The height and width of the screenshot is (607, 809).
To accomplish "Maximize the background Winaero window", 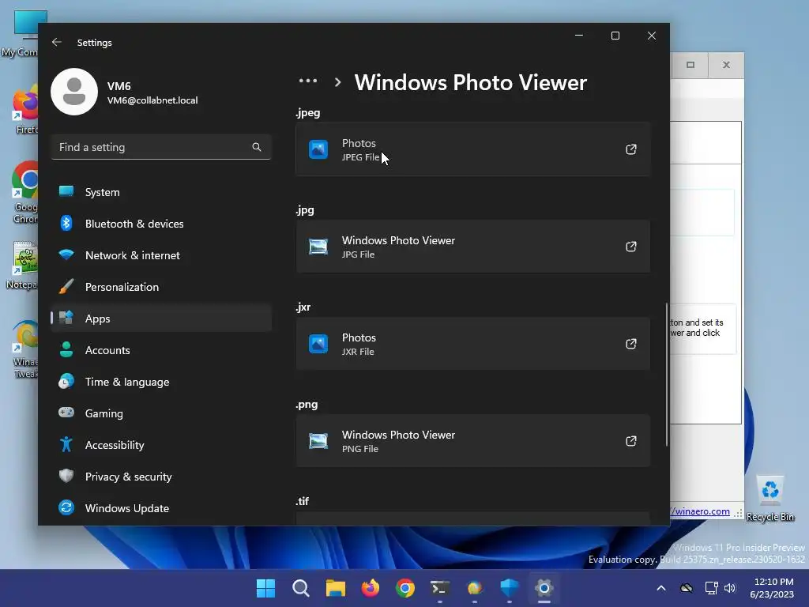I will coord(690,65).
